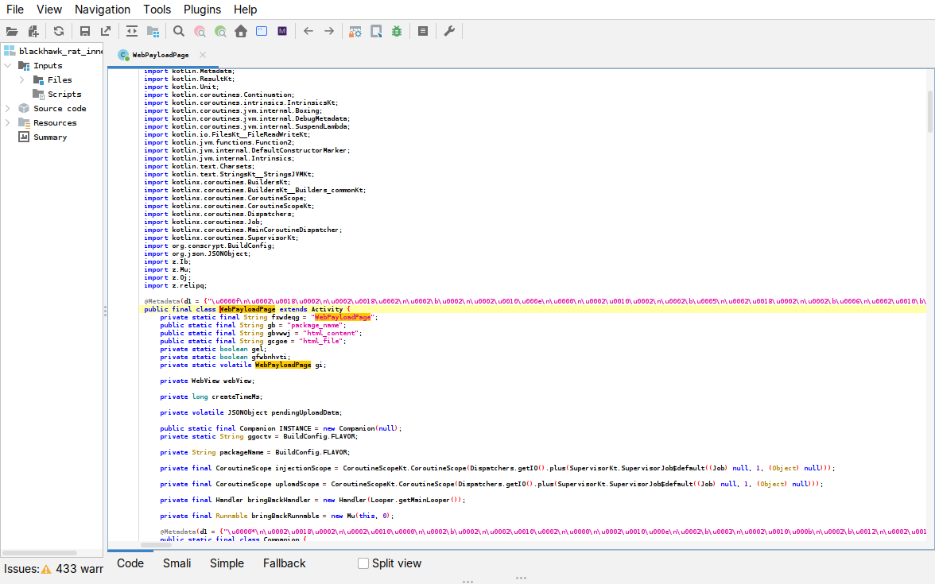
Task: Click the code editor horizontal scrollbar
Action: (x=156, y=545)
